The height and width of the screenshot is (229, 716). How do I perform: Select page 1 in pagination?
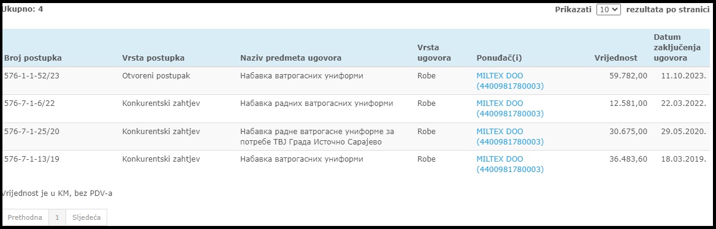tap(57, 217)
